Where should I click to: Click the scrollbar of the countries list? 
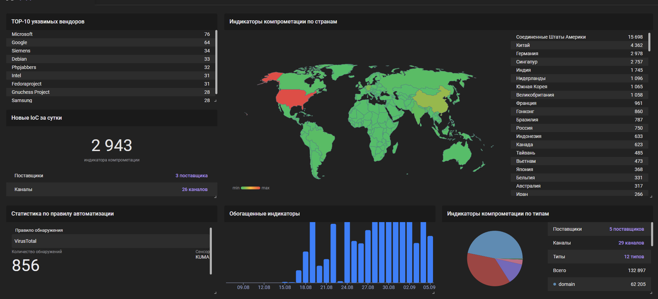click(649, 42)
